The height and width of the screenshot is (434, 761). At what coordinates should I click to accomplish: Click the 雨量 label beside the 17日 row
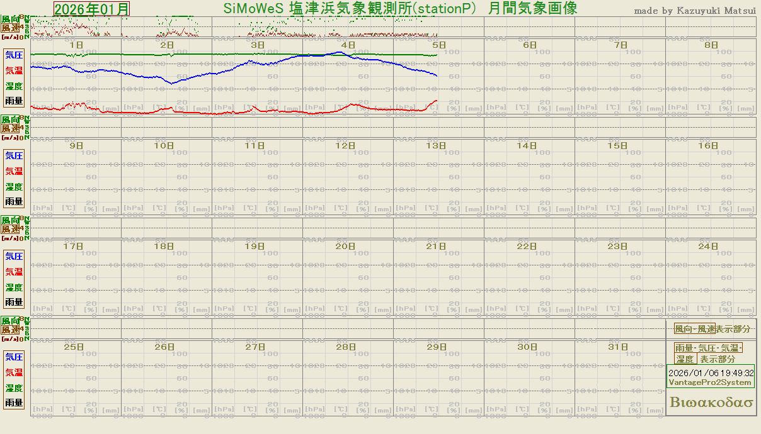(x=14, y=302)
